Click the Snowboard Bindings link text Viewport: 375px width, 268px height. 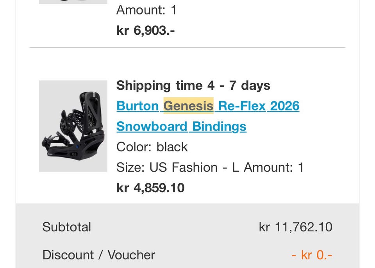point(181,126)
